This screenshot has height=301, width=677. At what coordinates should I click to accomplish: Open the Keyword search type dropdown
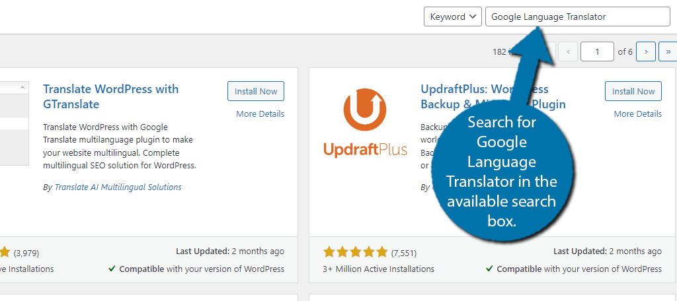(x=452, y=17)
